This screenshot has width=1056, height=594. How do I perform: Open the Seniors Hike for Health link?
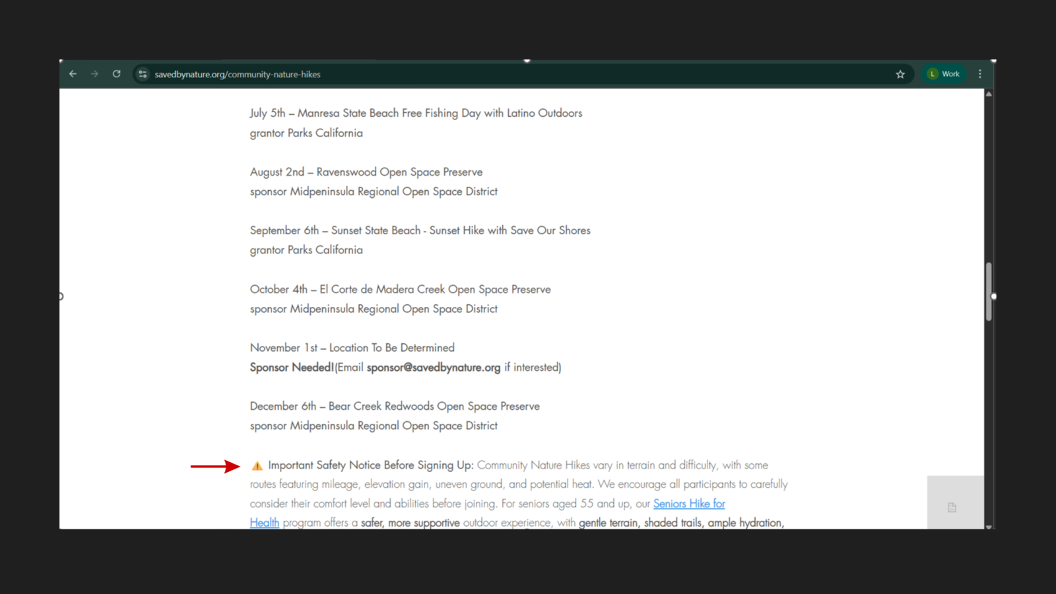[x=688, y=504]
